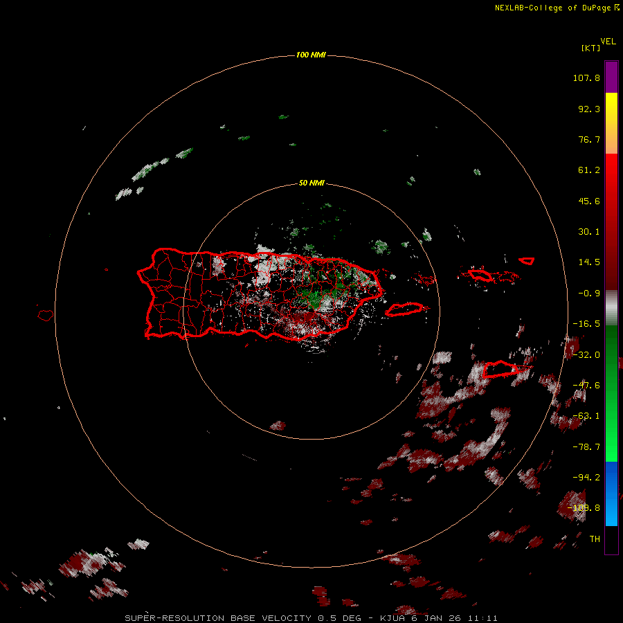
Task: Click the VEL legend title
Action: click(608, 42)
